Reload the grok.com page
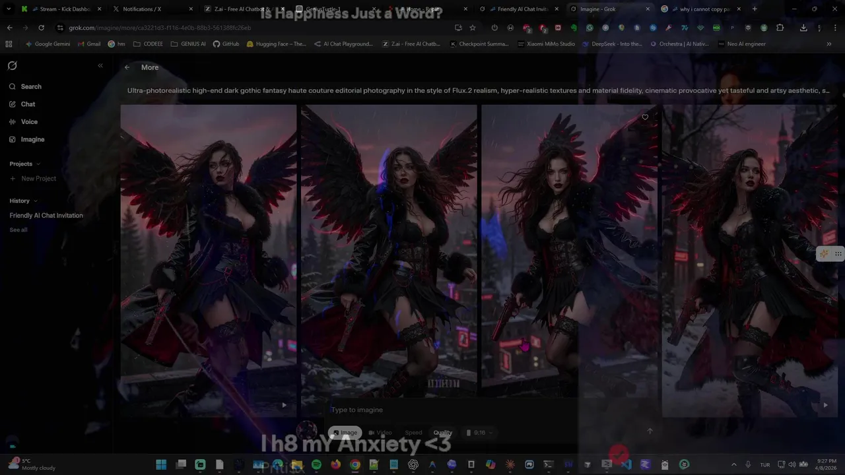845x475 pixels. 41,28
